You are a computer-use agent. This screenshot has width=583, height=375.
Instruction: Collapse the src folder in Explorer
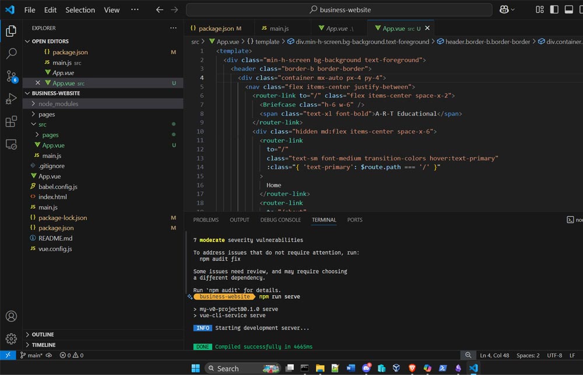[43, 124]
